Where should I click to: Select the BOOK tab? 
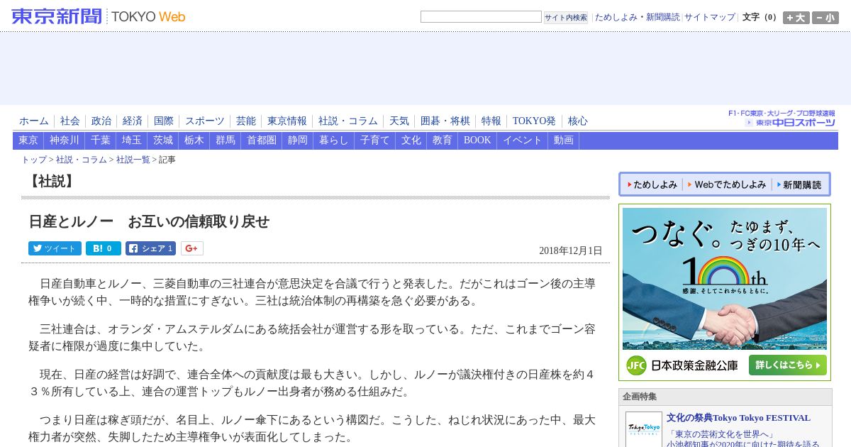[x=477, y=140]
